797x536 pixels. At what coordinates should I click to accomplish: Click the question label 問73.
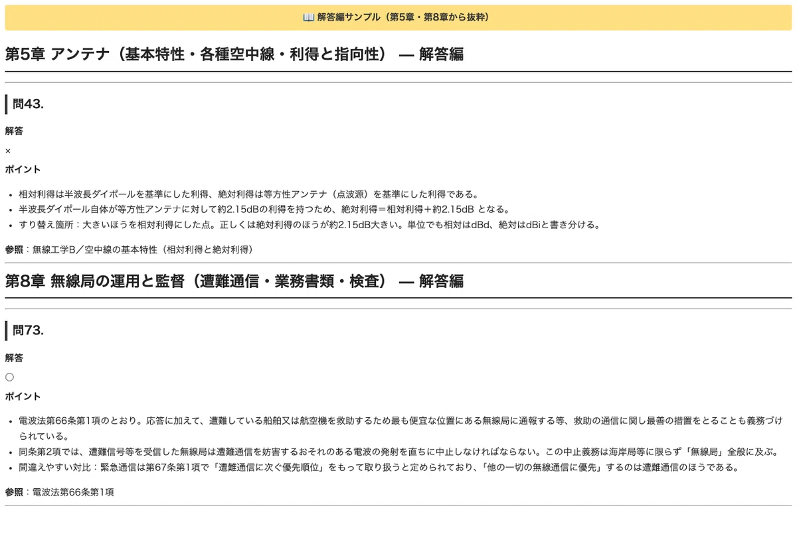click(29, 330)
